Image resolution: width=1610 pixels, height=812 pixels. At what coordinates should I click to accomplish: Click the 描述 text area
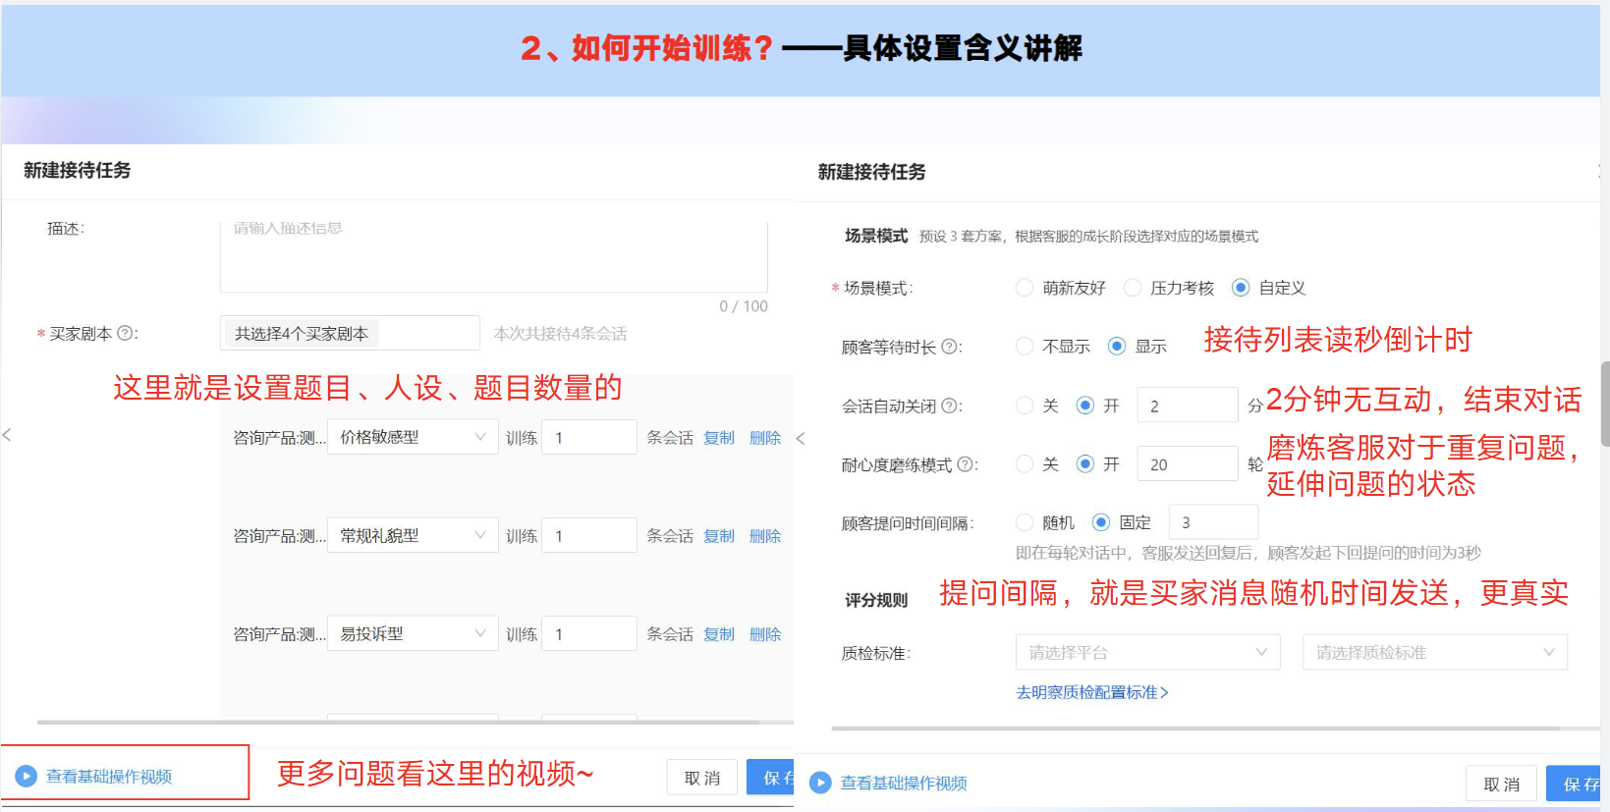coord(494,256)
